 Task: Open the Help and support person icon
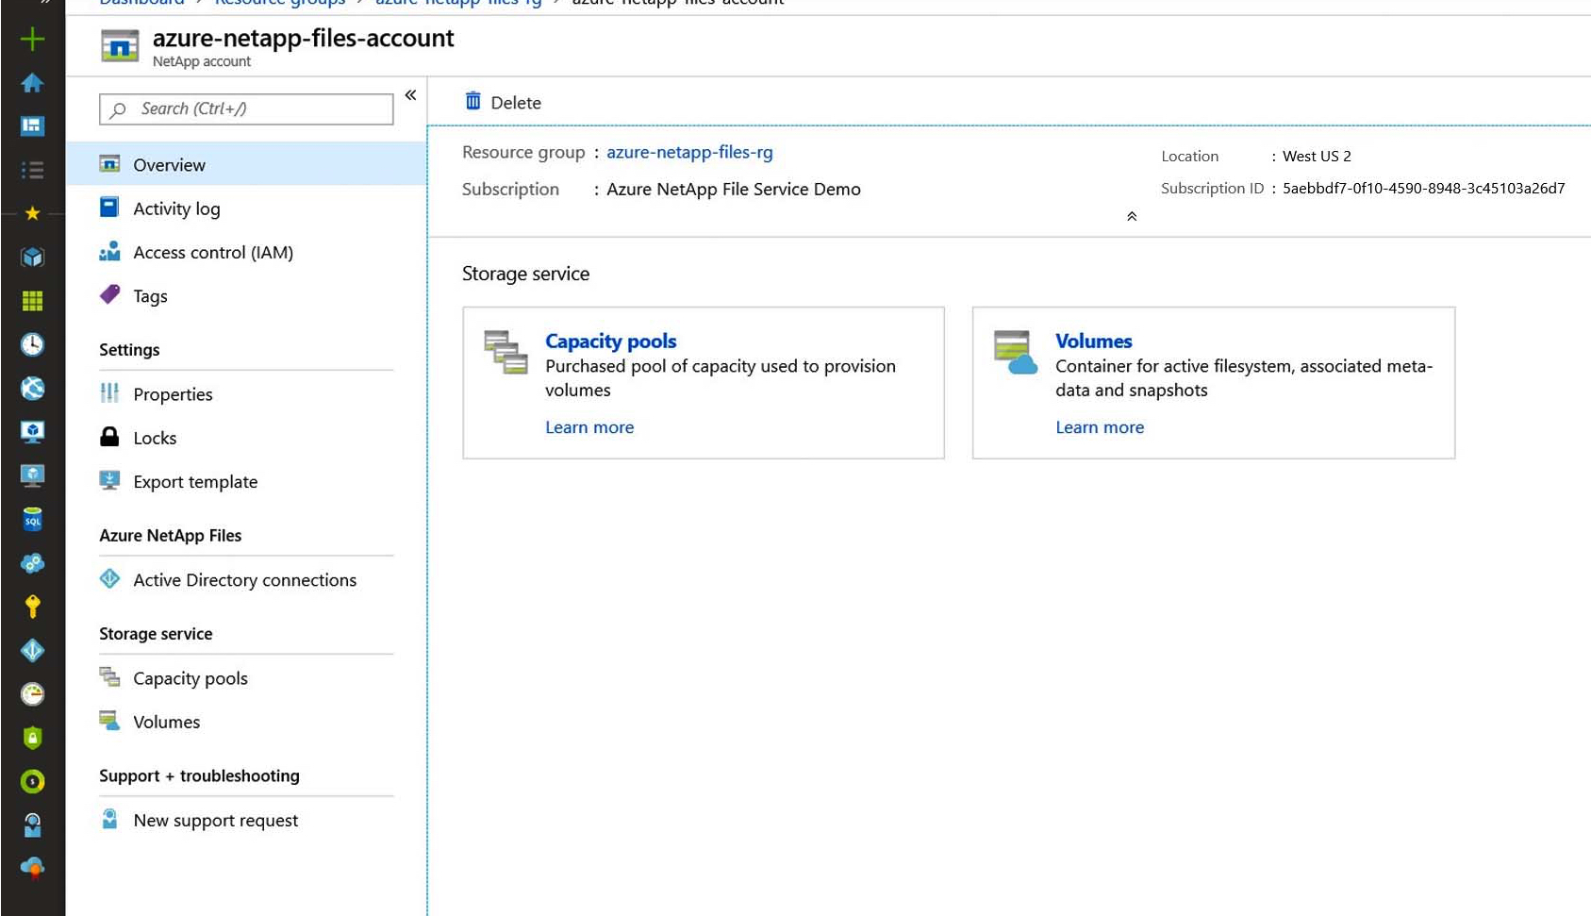[32, 825]
